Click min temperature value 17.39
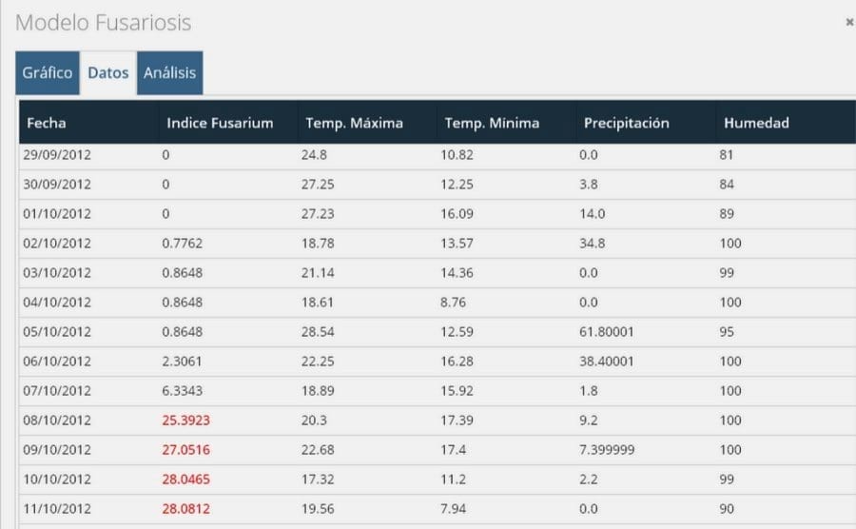 tap(457, 420)
